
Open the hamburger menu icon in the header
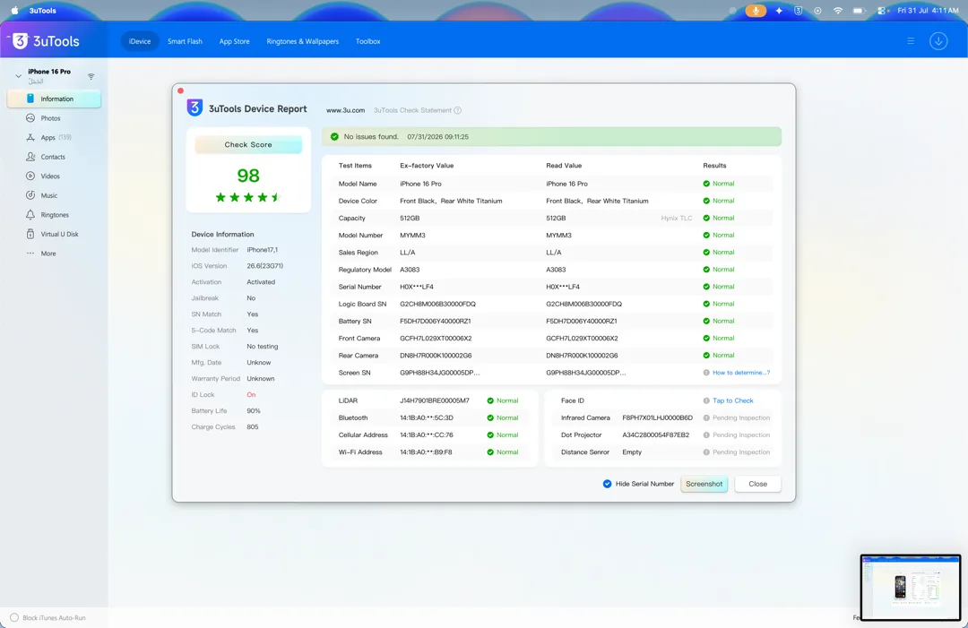click(911, 41)
